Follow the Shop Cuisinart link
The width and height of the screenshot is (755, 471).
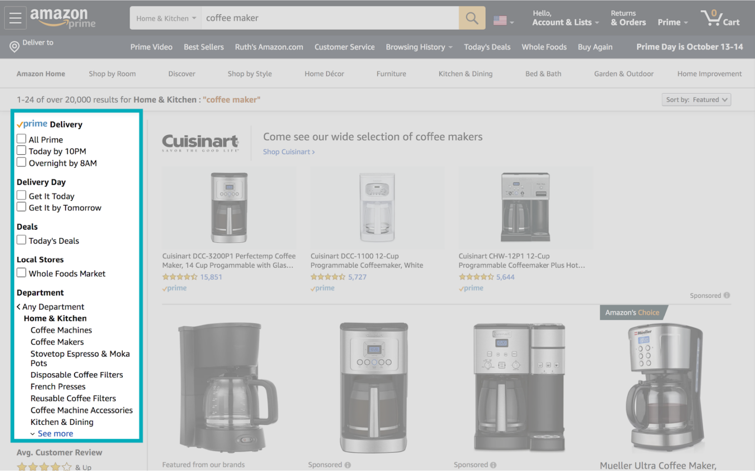(x=288, y=152)
